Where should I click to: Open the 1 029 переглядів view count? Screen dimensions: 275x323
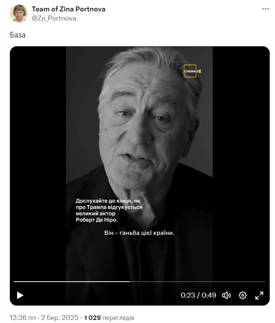(109, 317)
